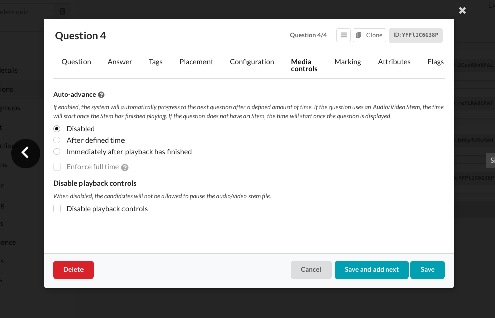Switch to the Question tab
Image resolution: width=495 pixels, height=318 pixels.
pyautogui.click(x=76, y=62)
